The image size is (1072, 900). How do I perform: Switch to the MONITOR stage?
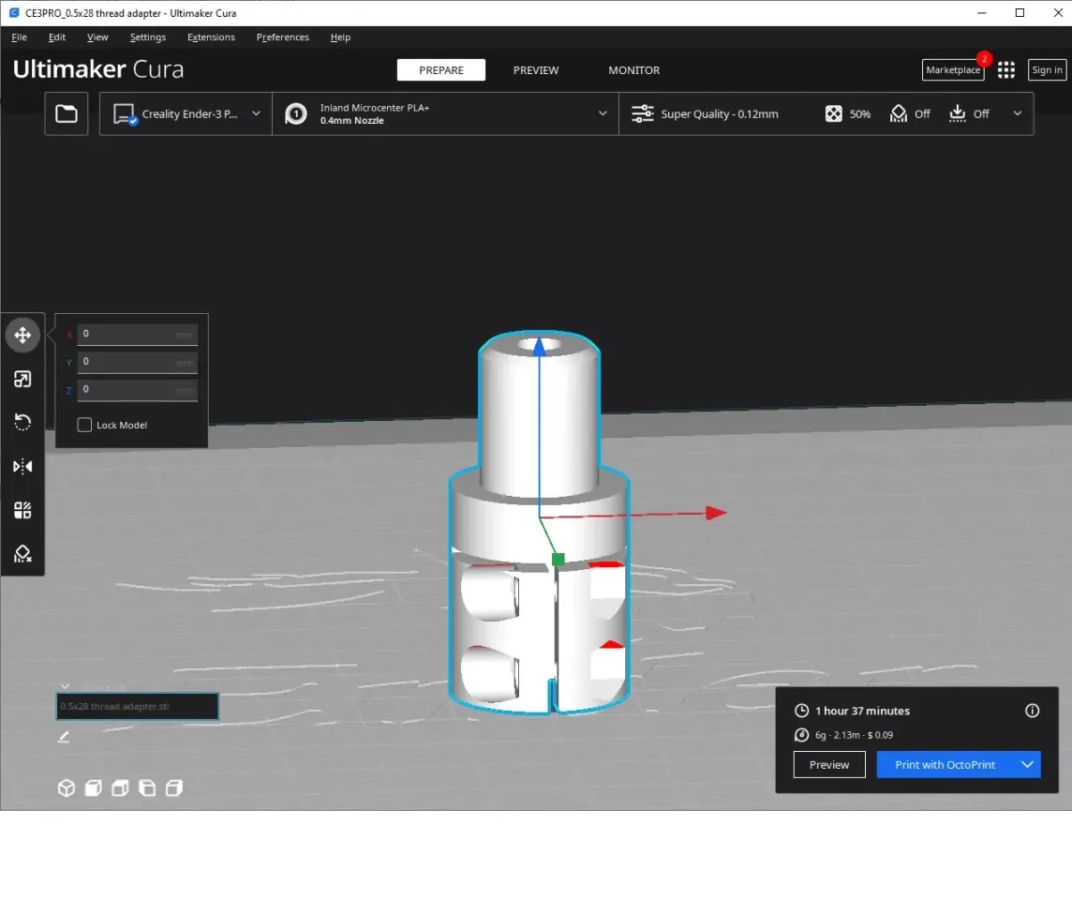coord(633,69)
